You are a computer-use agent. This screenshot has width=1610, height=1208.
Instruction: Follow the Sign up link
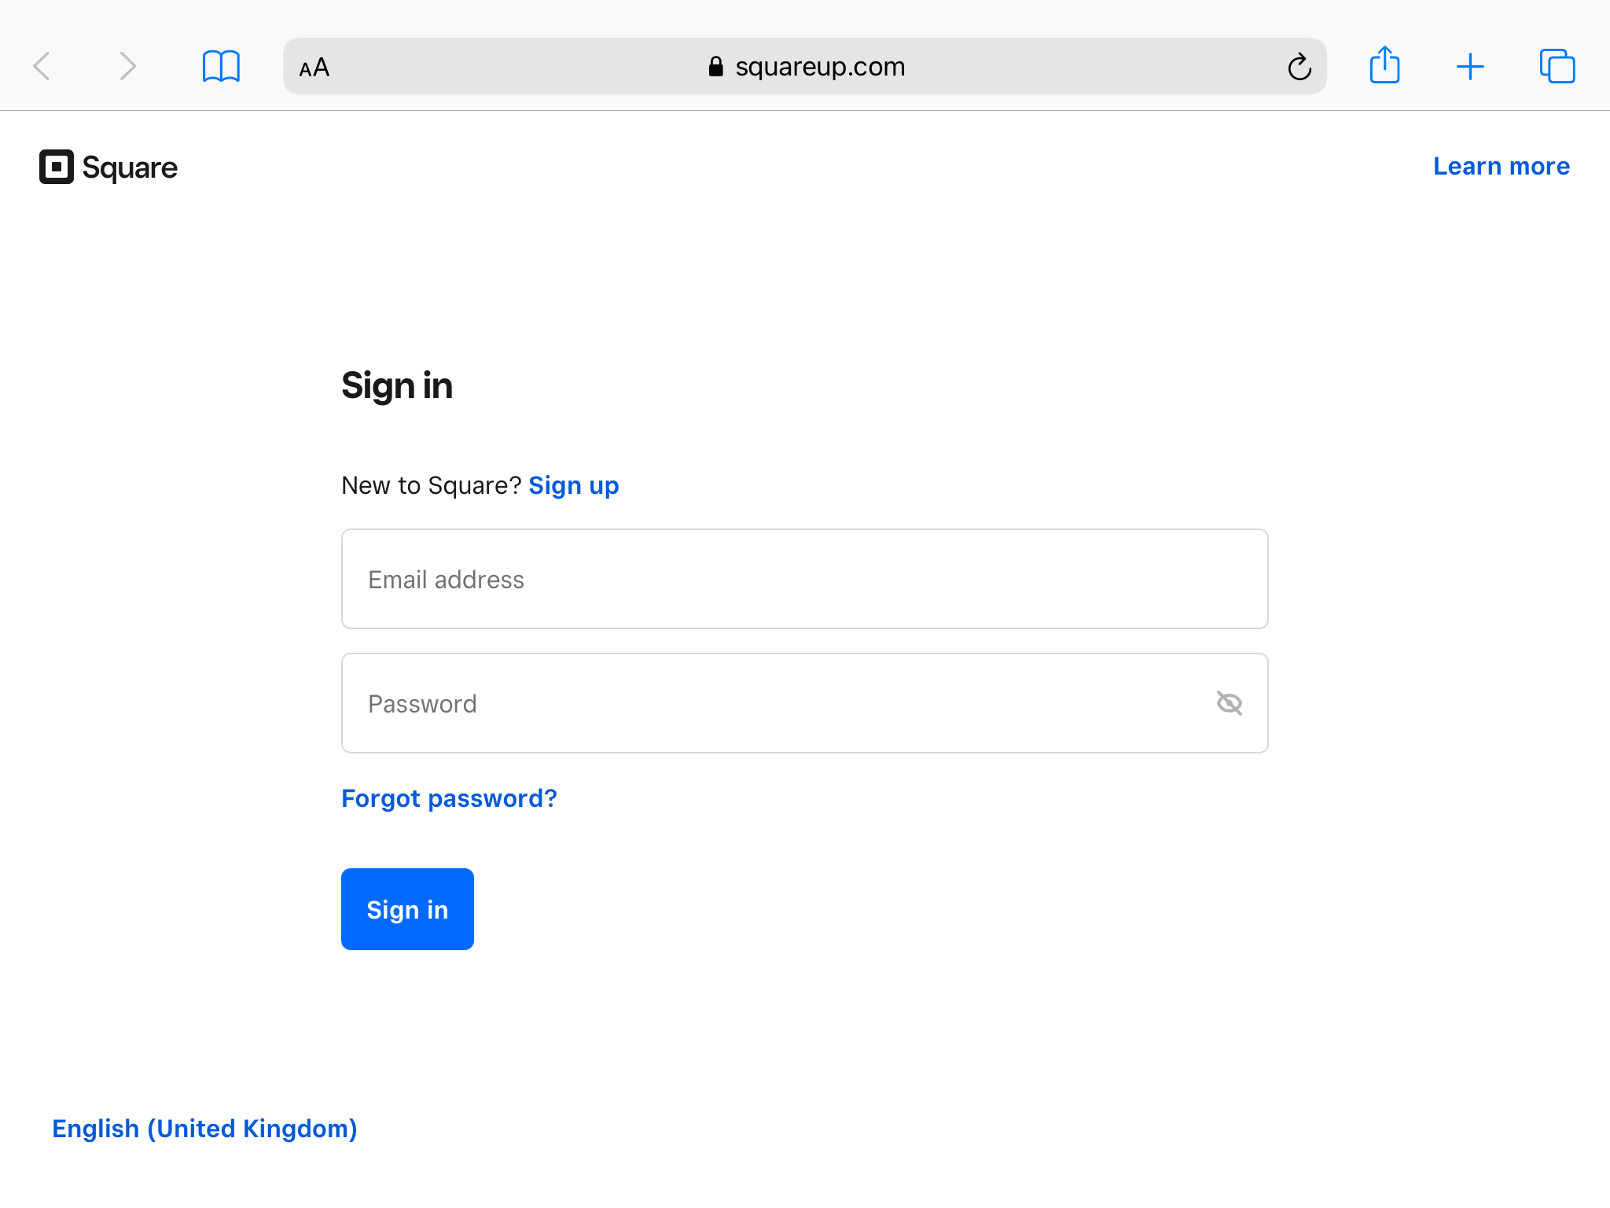coord(574,485)
